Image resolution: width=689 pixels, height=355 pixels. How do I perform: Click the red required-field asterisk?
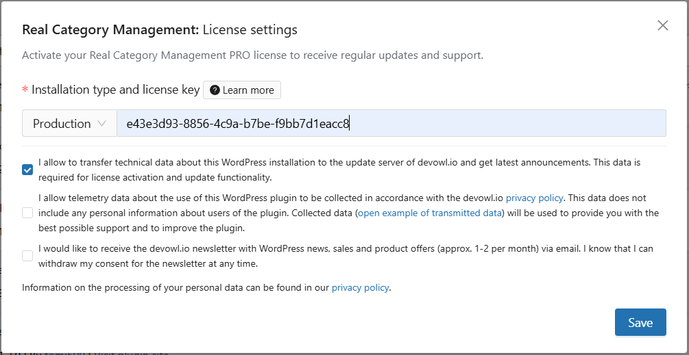point(25,90)
